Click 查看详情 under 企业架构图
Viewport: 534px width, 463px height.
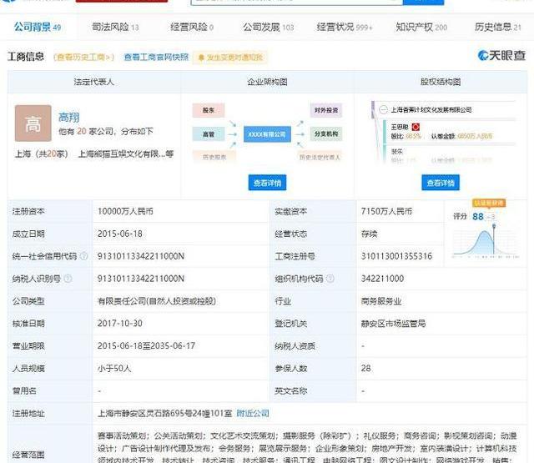coord(267,183)
